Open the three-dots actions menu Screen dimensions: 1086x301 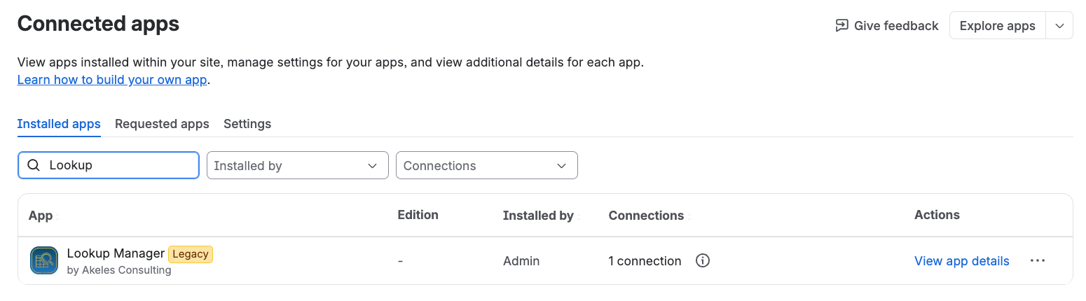tap(1038, 260)
